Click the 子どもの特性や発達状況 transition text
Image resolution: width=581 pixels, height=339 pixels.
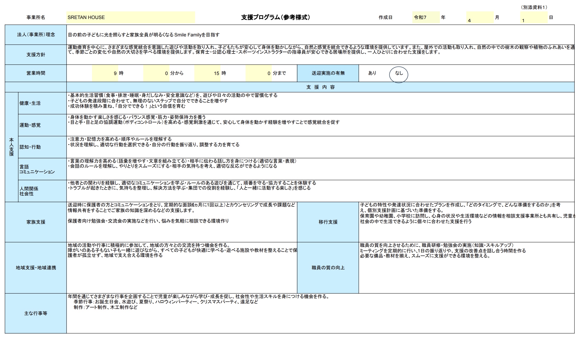[467, 213]
